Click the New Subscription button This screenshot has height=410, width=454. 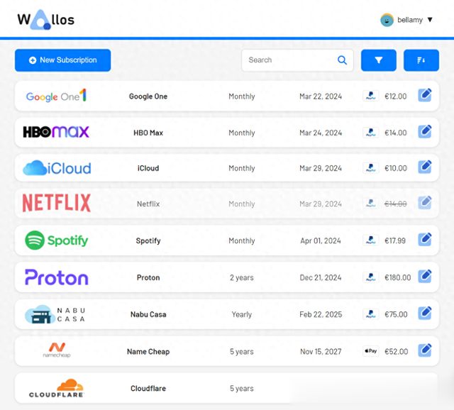pyautogui.click(x=63, y=60)
